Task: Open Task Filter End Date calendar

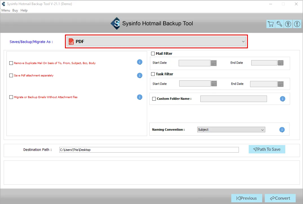Action: 280,84
